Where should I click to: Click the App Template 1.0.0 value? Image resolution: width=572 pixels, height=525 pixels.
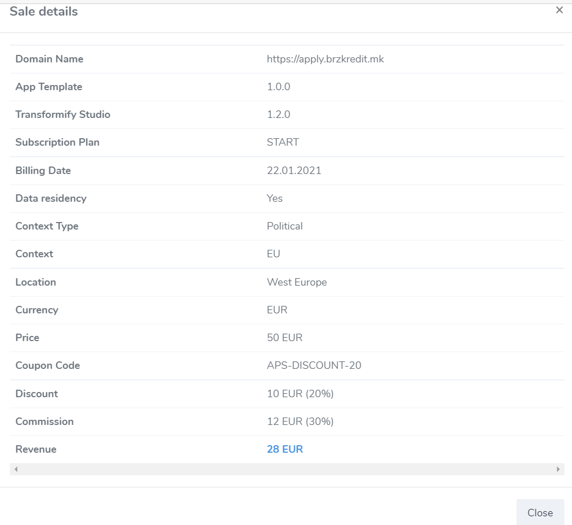[278, 87]
